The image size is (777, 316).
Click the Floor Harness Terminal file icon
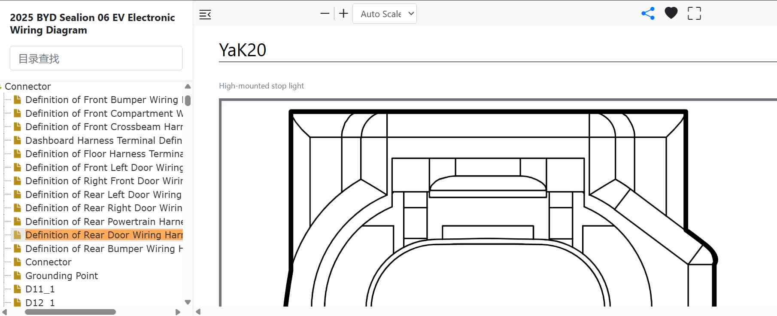click(x=18, y=154)
